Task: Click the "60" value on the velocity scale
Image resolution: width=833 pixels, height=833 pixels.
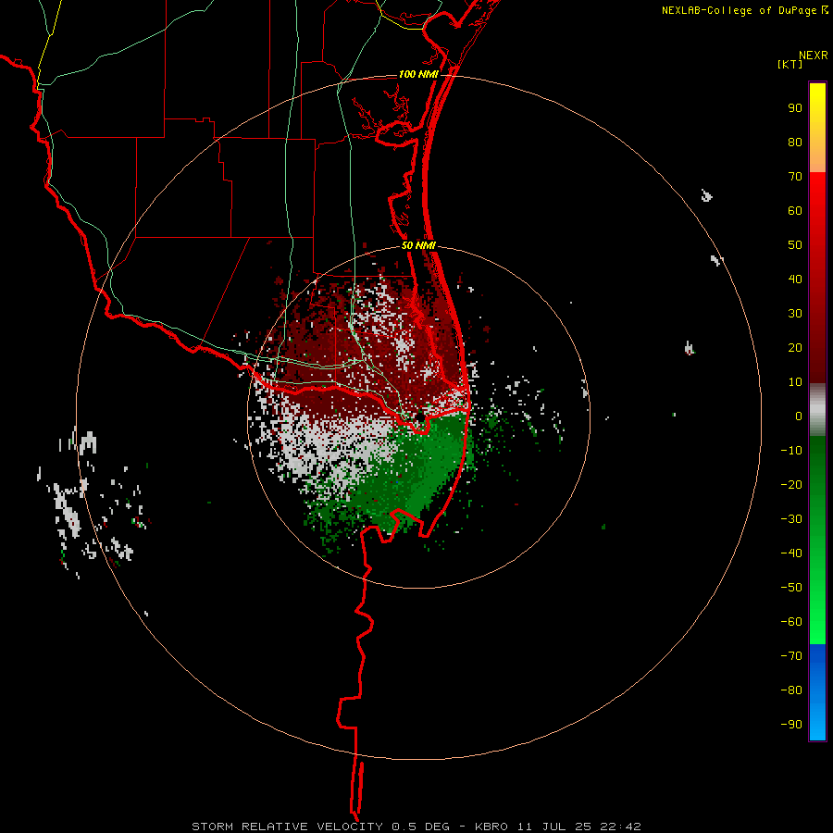Action: click(795, 211)
